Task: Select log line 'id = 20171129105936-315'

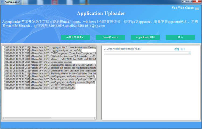Action: (40, 85)
